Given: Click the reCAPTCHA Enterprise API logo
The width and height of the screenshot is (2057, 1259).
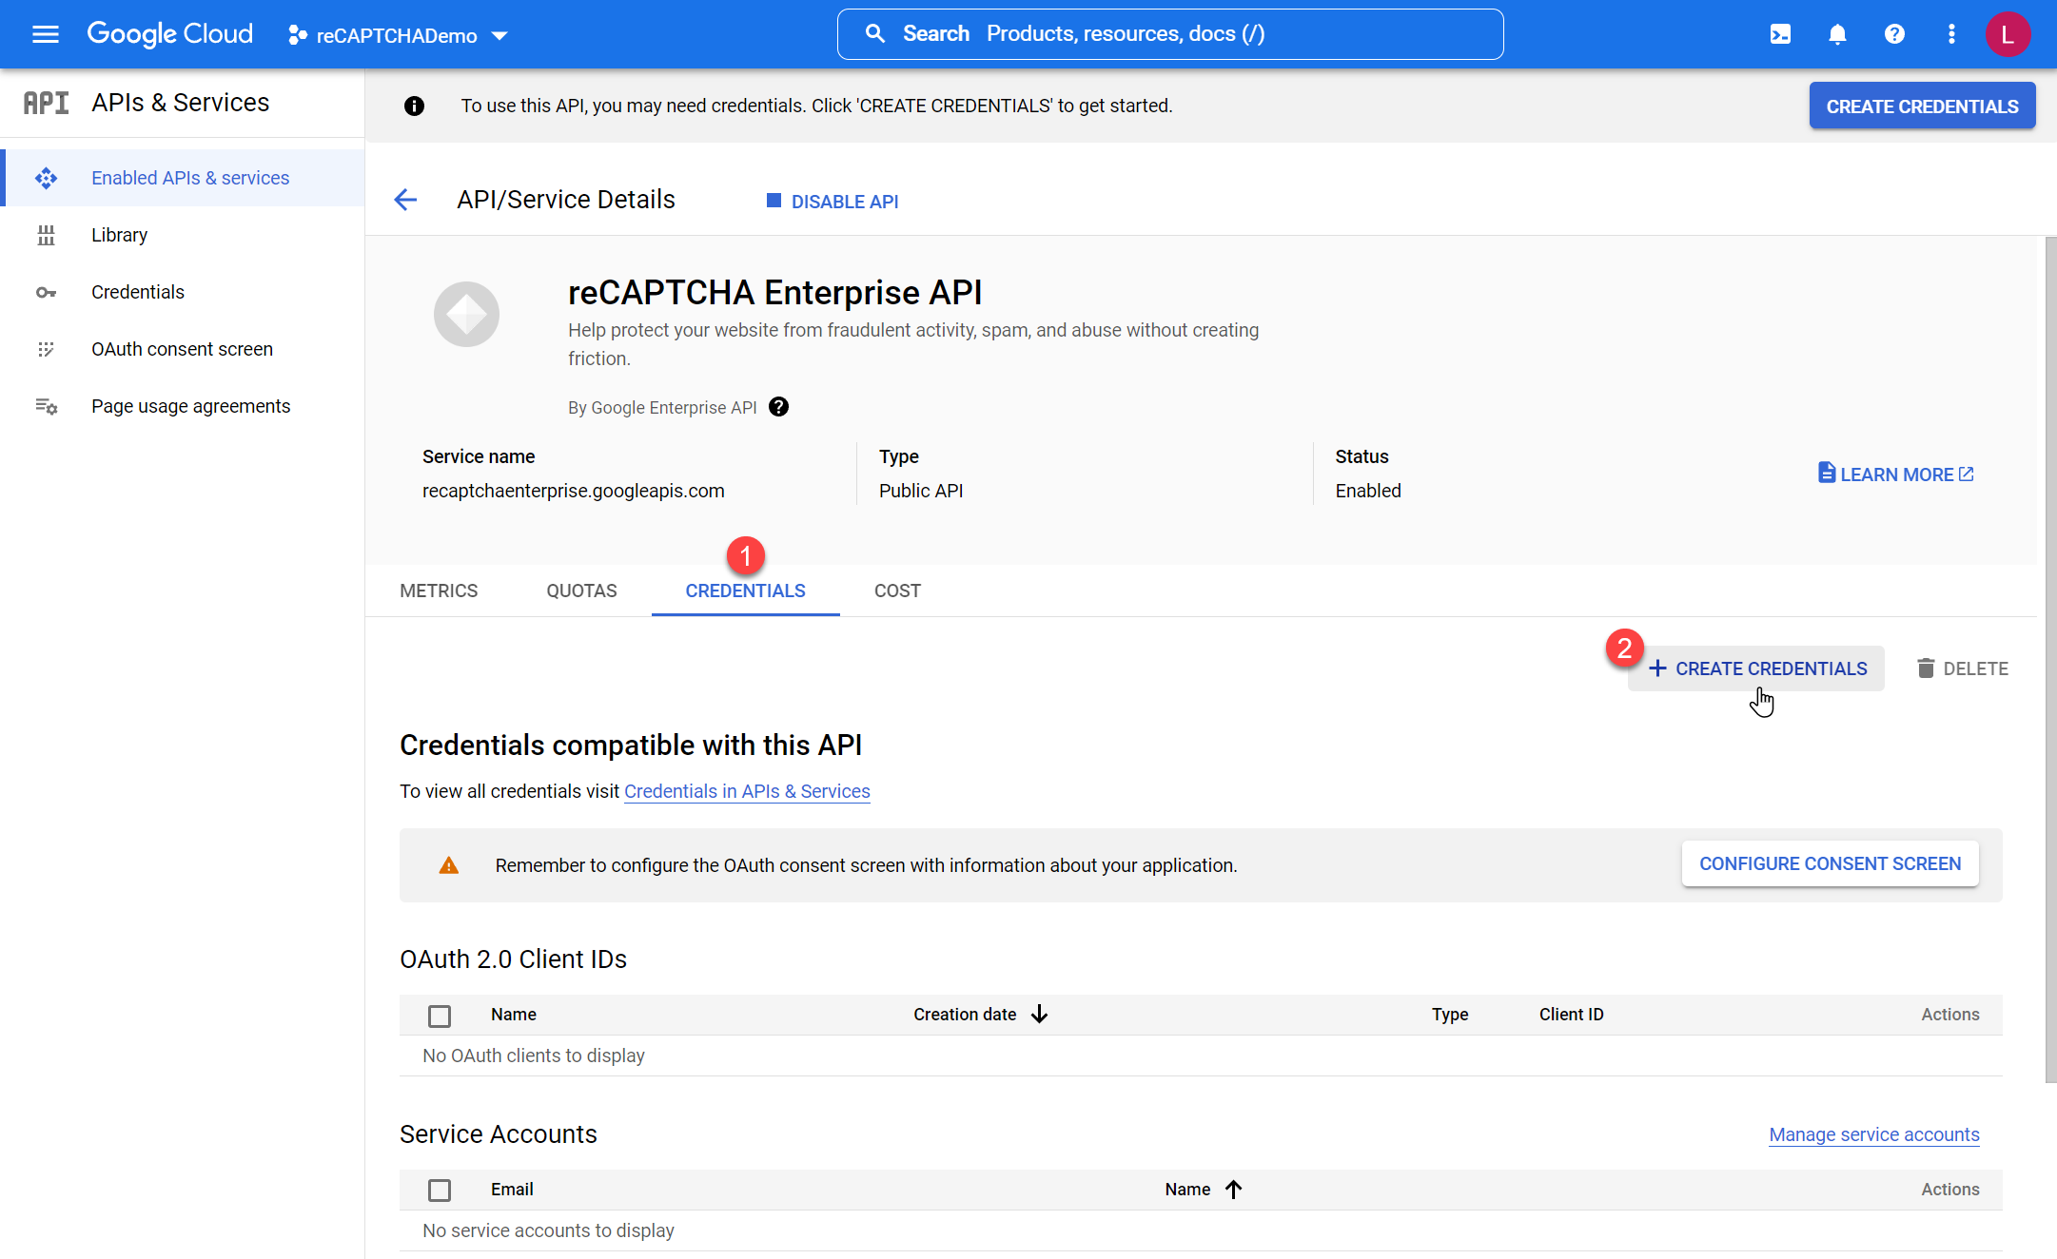Looking at the screenshot, I should pyautogui.click(x=466, y=314).
